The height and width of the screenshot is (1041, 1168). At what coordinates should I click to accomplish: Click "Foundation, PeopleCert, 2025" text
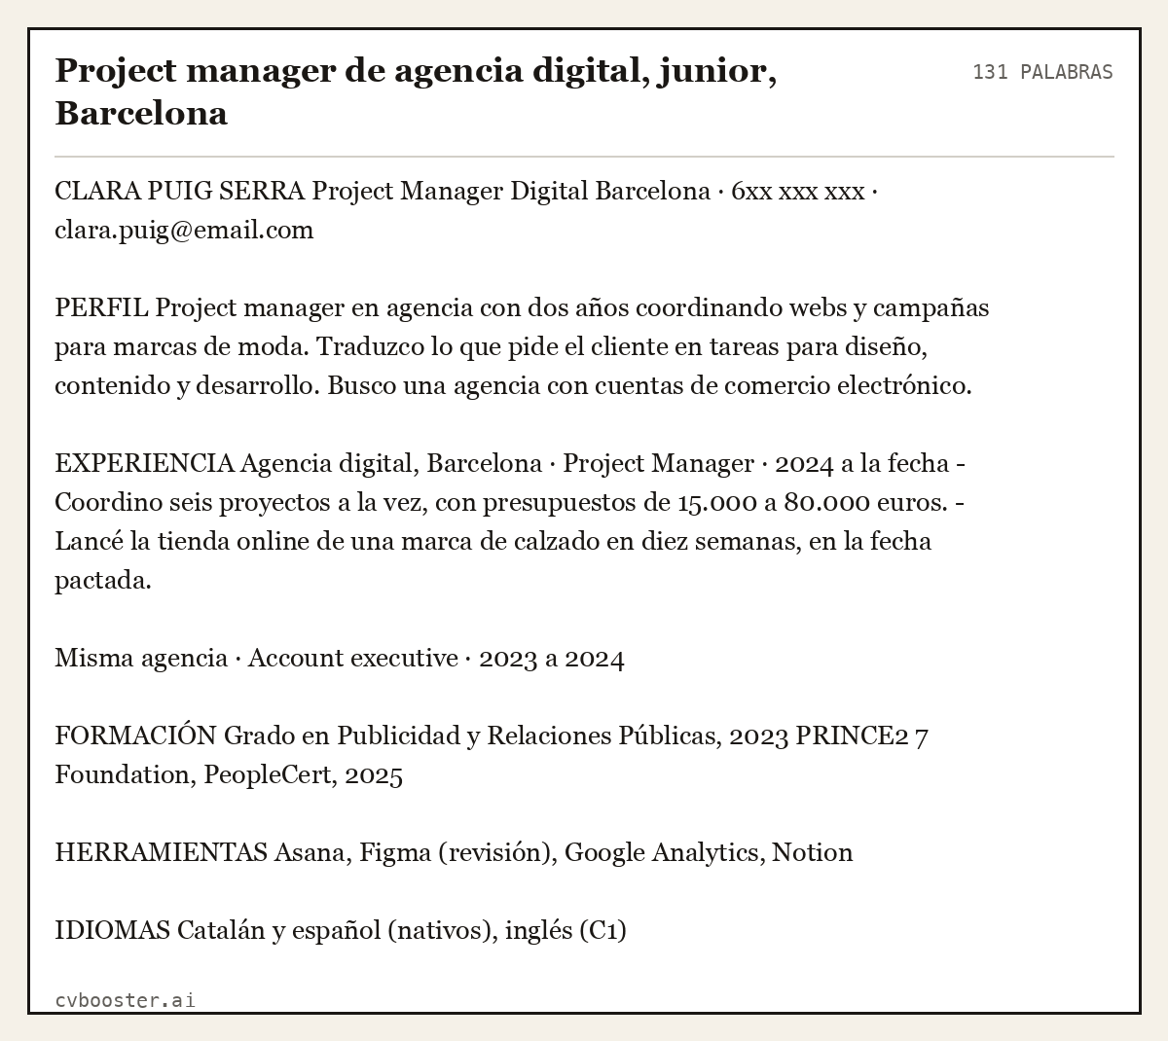[229, 775]
